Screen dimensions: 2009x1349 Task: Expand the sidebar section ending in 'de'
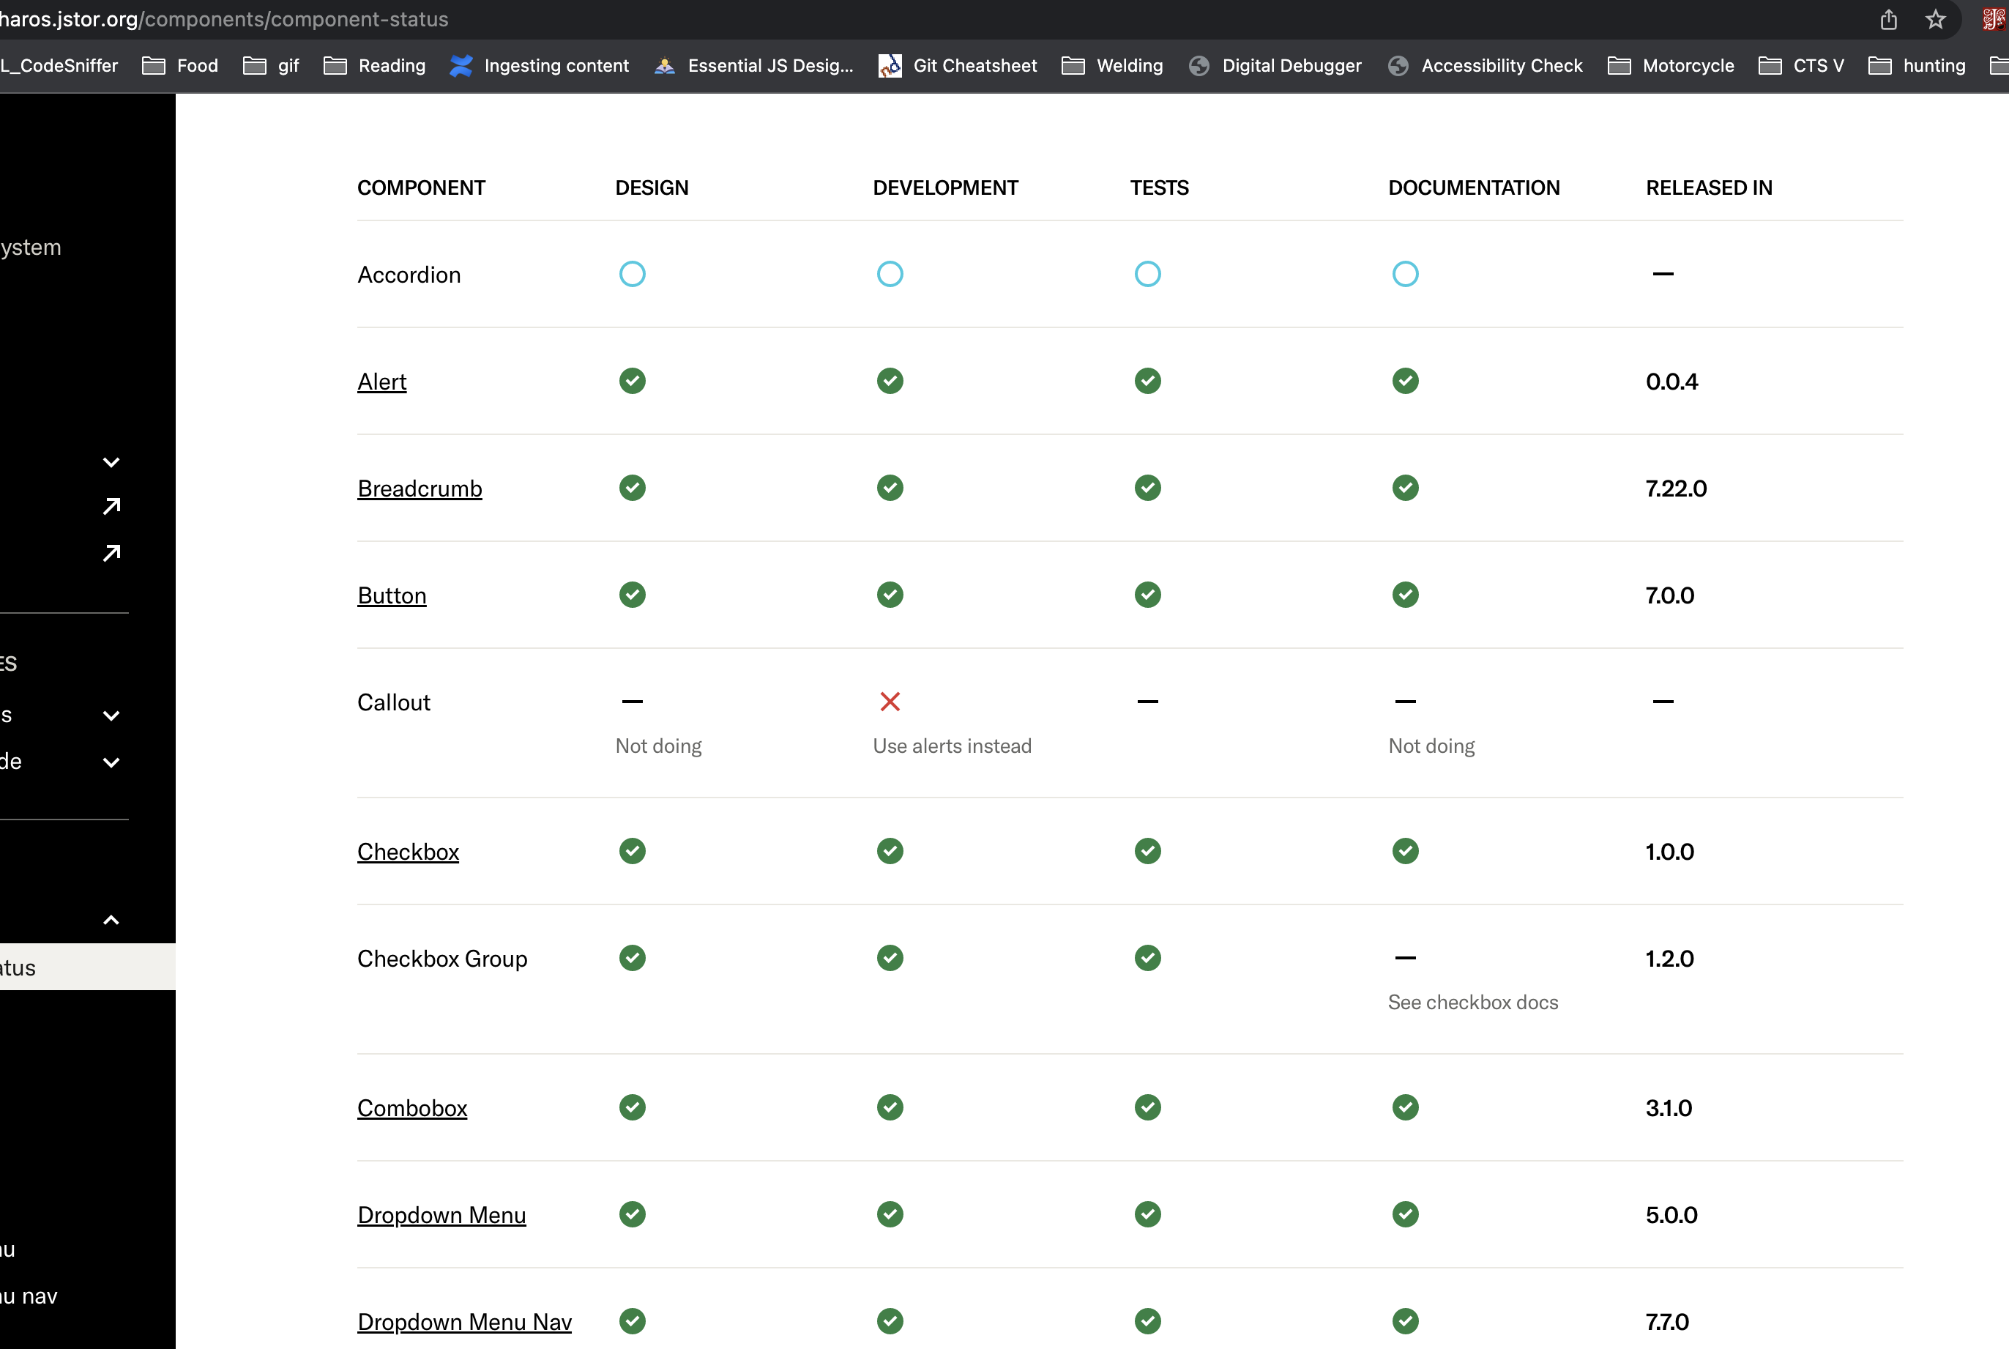point(111,762)
